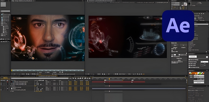Screen dimensions: 209x102
Task: Click the red layer bar in the timeline
Action: click(x=119, y=82)
